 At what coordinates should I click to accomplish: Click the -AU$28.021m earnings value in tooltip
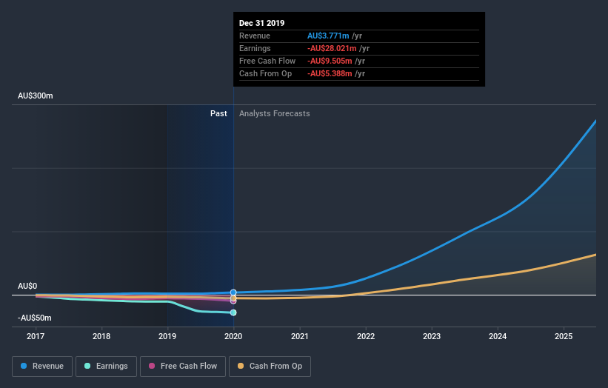point(332,48)
